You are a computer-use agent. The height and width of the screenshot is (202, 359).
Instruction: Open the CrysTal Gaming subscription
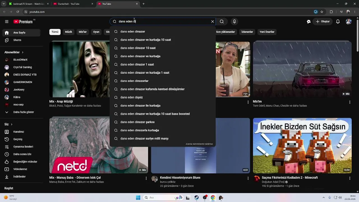pyautogui.click(x=21, y=67)
